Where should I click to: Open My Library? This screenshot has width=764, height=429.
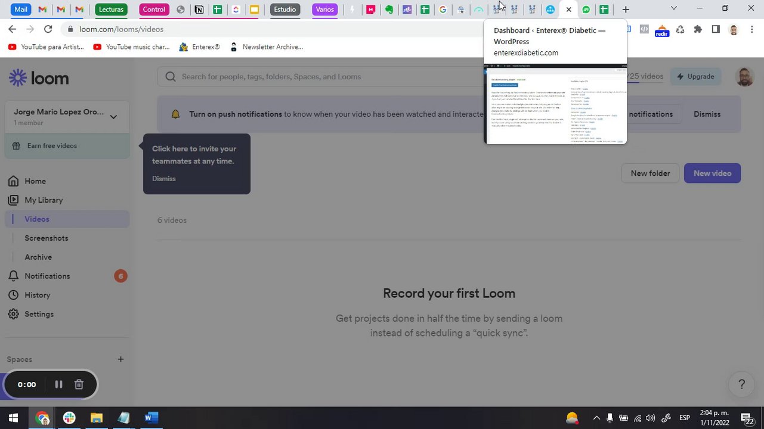pyautogui.click(x=44, y=200)
